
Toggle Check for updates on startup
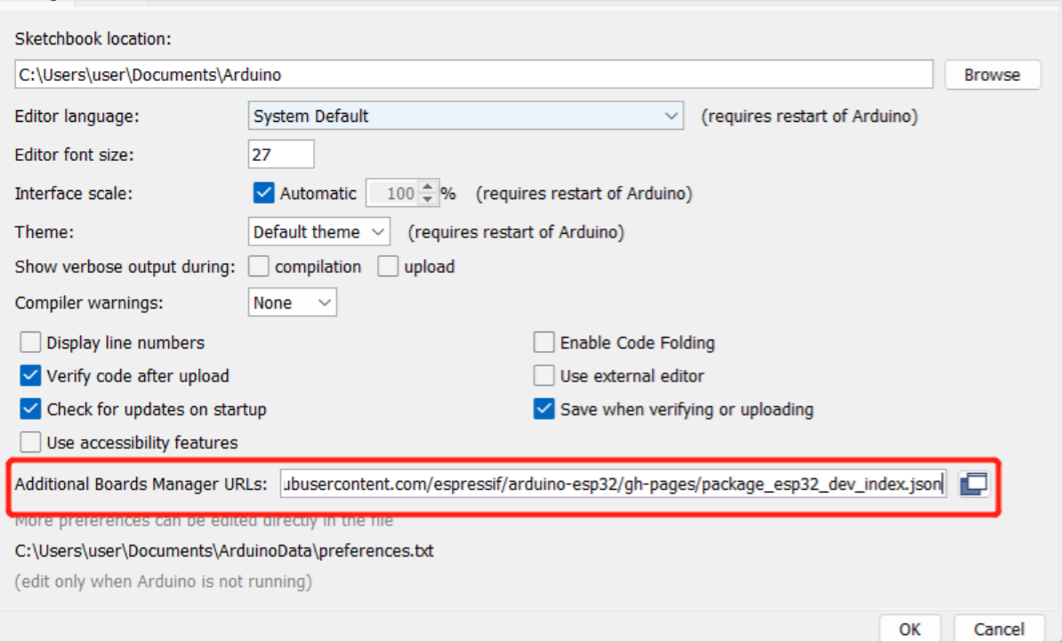[x=31, y=410]
